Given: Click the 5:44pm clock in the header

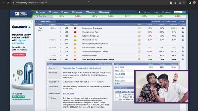Looking at the screenshot, I should [166, 12].
